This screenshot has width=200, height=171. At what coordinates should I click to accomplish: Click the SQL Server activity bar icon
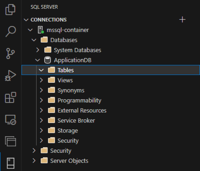[x=10, y=163]
